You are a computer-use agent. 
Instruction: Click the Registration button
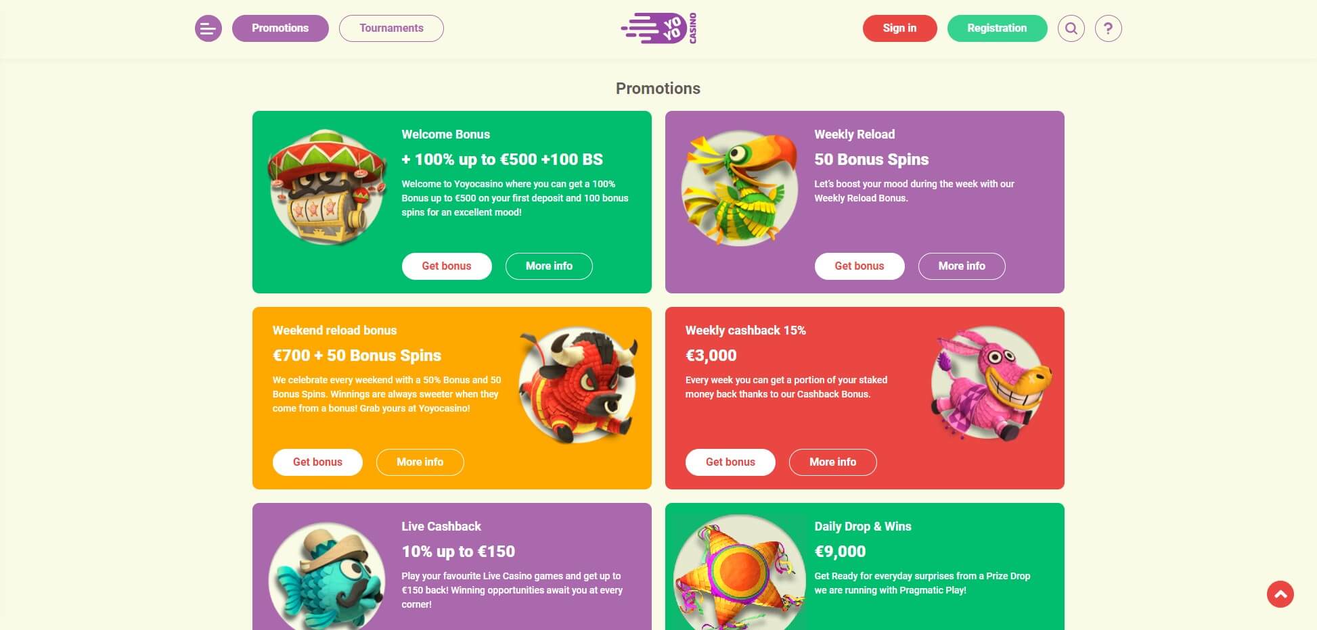pos(997,28)
